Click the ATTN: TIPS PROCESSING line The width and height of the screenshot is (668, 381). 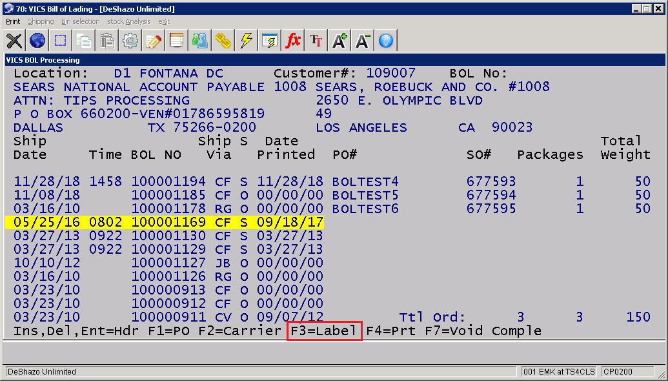(x=101, y=101)
